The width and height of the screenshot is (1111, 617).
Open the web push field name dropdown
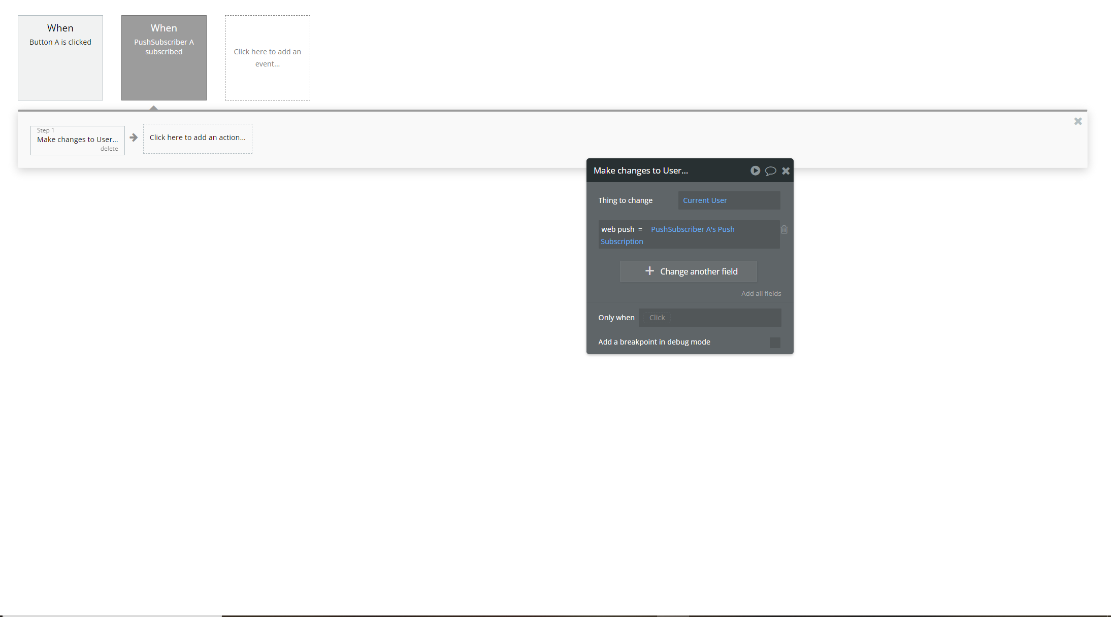pyautogui.click(x=617, y=229)
